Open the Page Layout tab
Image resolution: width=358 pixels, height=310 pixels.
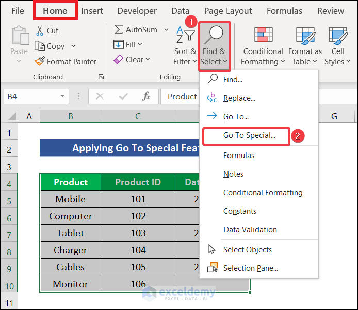tap(228, 11)
